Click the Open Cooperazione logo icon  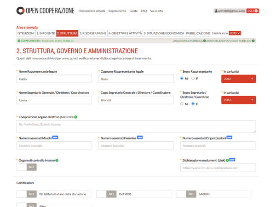pyautogui.click(x=20, y=11)
